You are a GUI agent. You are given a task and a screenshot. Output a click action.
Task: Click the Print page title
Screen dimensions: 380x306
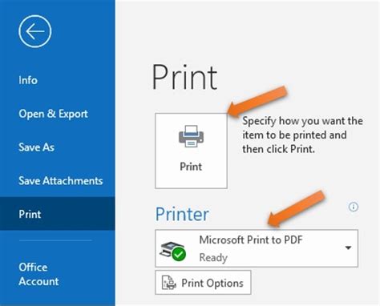click(x=184, y=77)
